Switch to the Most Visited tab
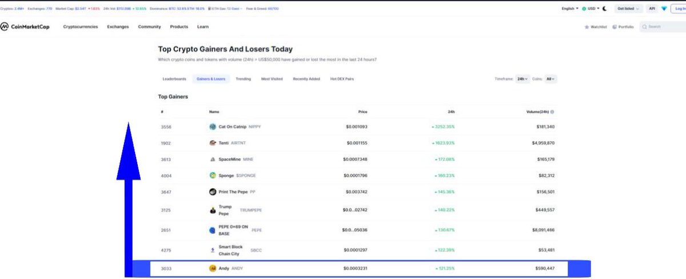Viewport: 686px width, 279px height. (x=272, y=79)
